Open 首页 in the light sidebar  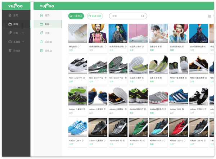pos(48,15)
